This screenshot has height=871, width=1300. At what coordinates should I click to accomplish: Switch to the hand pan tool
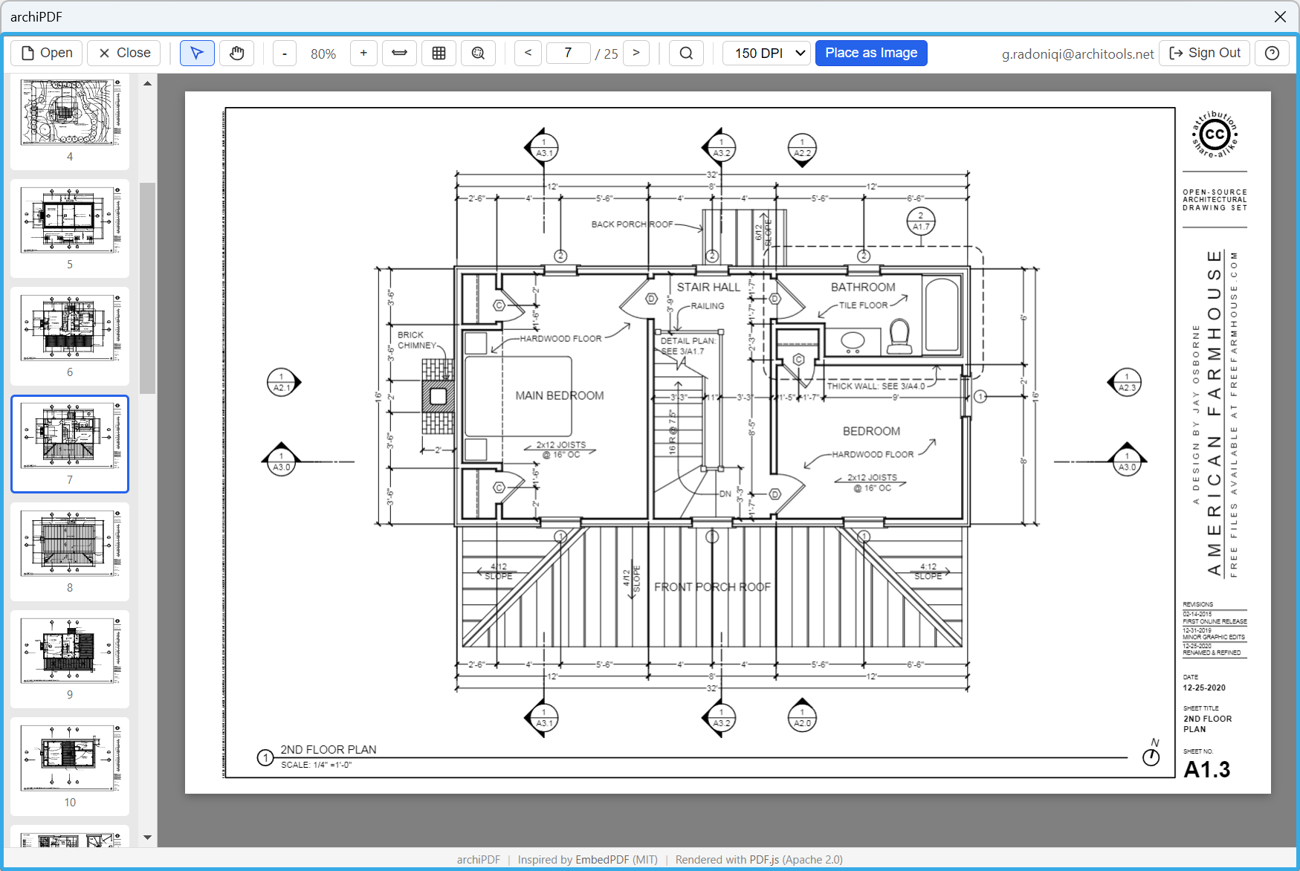pos(237,53)
